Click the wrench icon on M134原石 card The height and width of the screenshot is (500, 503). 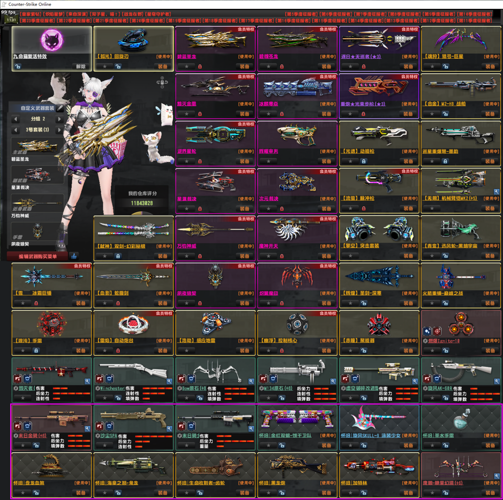point(333,381)
